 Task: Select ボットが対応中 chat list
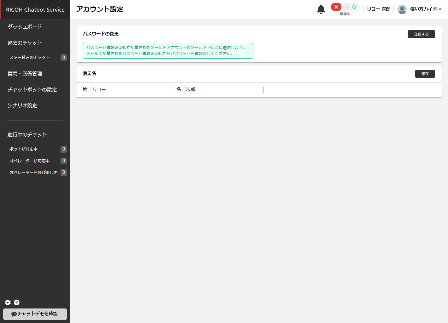click(x=23, y=149)
